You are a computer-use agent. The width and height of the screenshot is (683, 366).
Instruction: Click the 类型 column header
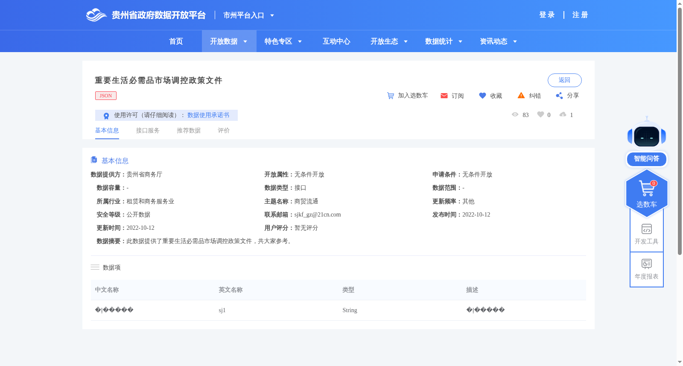click(348, 290)
